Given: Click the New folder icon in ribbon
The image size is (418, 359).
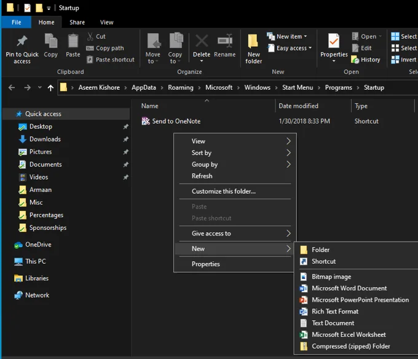Looking at the screenshot, I should [x=253, y=42].
